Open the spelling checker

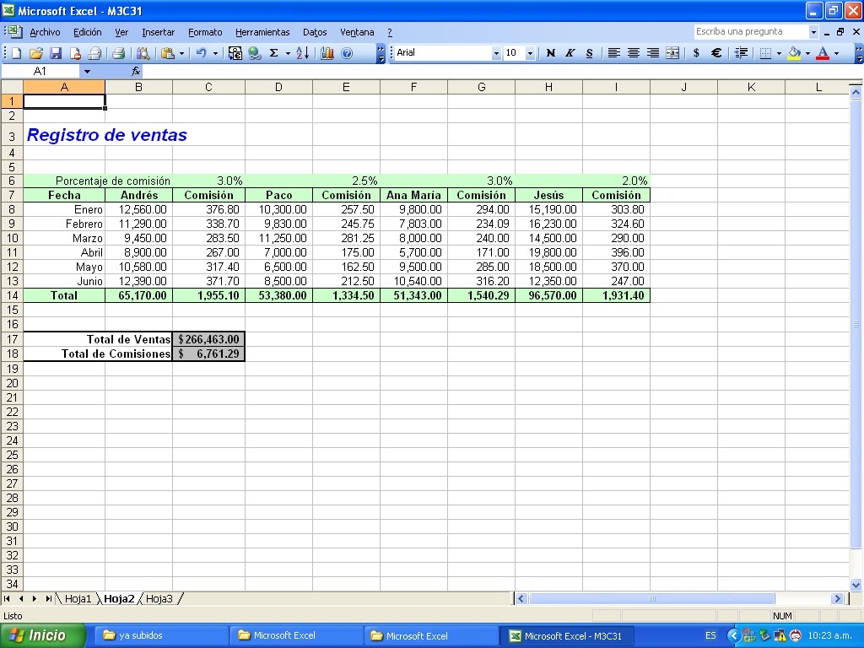[142, 52]
